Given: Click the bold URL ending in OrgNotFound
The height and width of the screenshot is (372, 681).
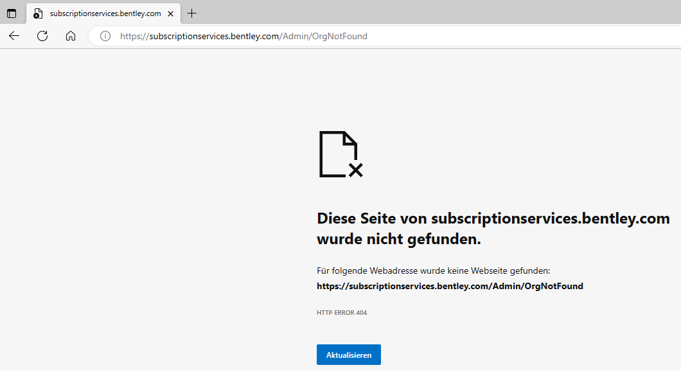Looking at the screenshot, I should 450,286.
